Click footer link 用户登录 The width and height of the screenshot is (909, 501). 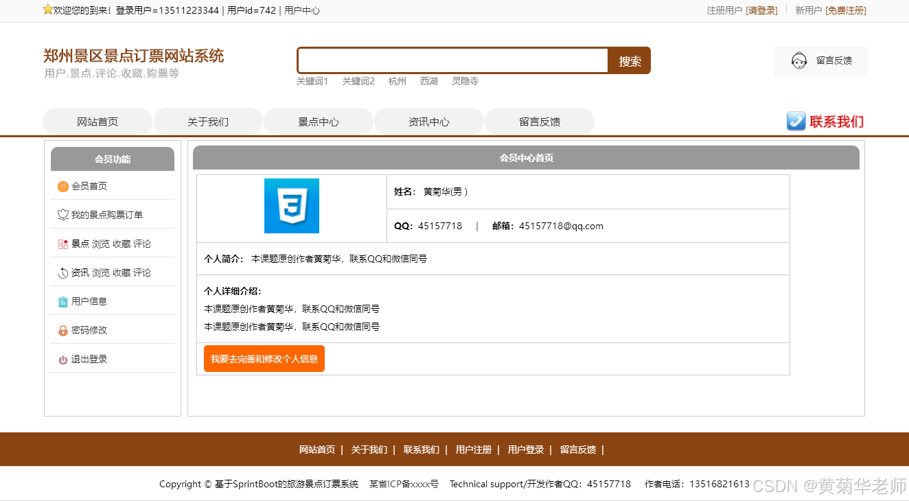(526, 450)
